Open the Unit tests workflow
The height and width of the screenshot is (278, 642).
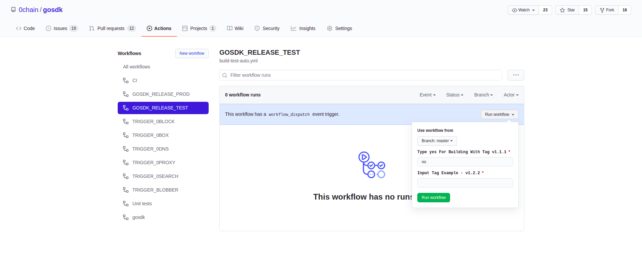(163, 204)
